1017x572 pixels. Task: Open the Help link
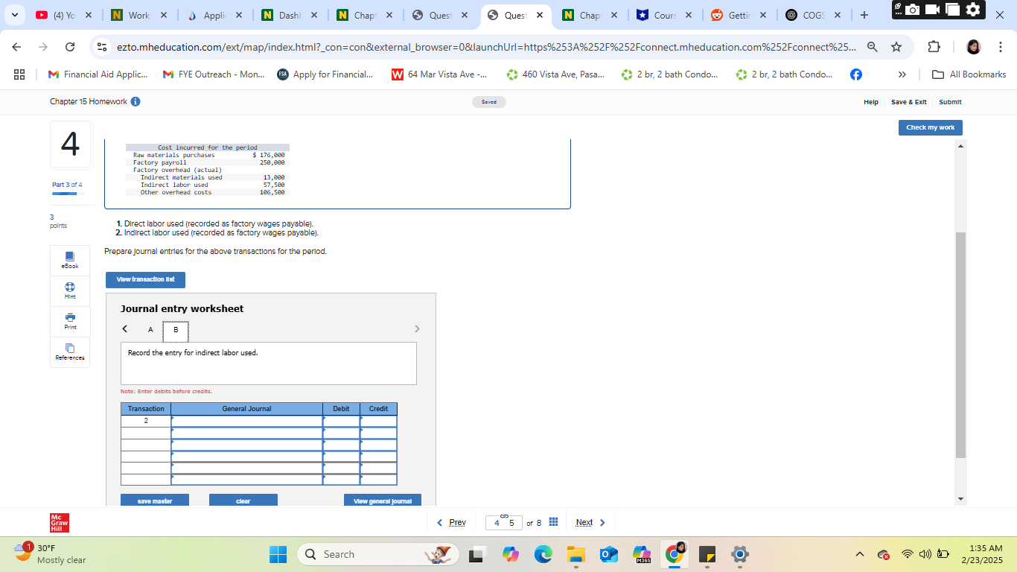tap(870, 102)
